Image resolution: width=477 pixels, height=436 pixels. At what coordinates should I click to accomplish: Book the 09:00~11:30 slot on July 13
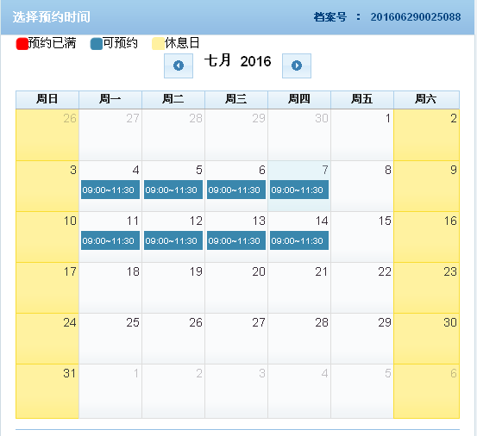click(236, 240)
